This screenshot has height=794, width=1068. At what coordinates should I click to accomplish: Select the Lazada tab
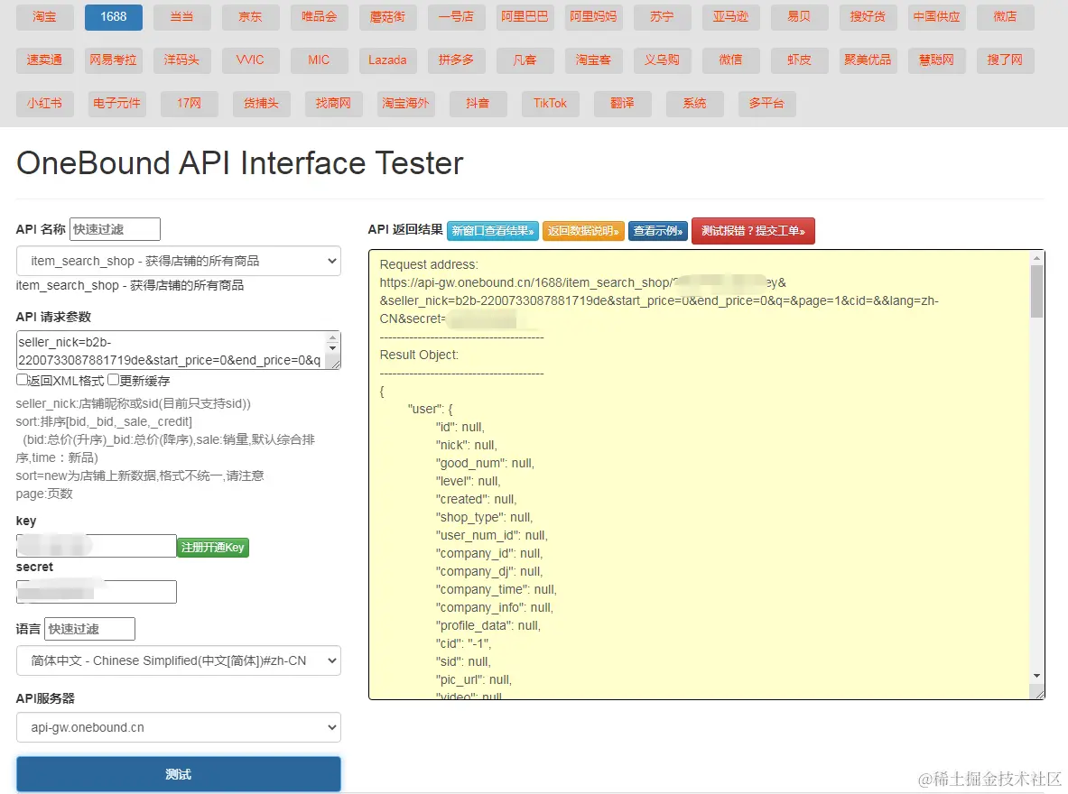click(387, 60)
